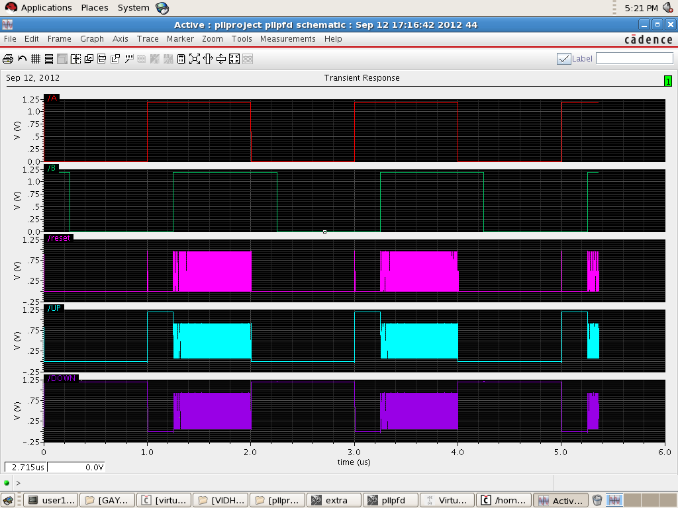
Task: Click the time (us) axis label
Action: (354, 462)
